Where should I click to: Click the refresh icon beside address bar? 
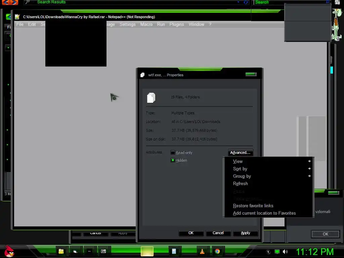[x=246, y=2]
